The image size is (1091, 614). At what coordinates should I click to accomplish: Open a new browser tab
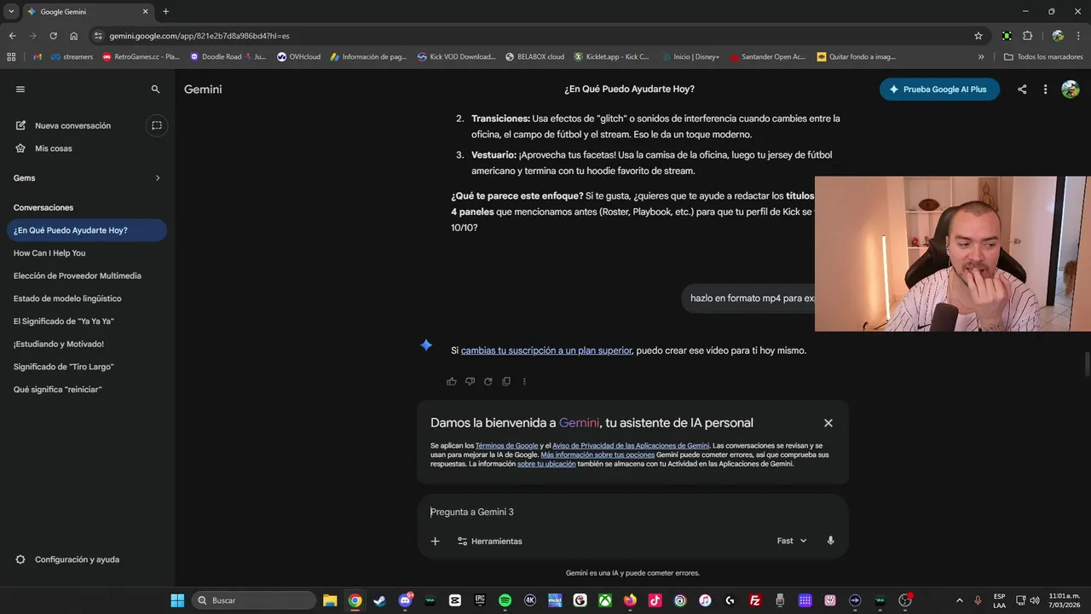click(165, 12)
